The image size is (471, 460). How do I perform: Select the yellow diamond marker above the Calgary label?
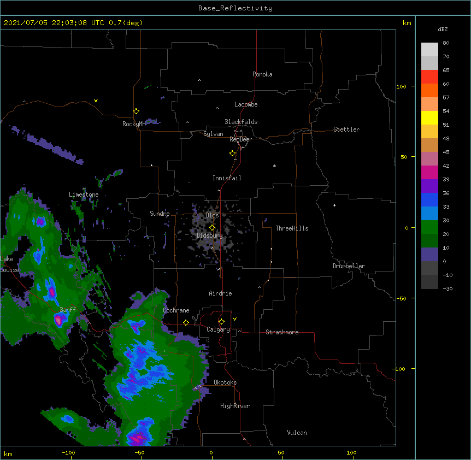point(221,322)
